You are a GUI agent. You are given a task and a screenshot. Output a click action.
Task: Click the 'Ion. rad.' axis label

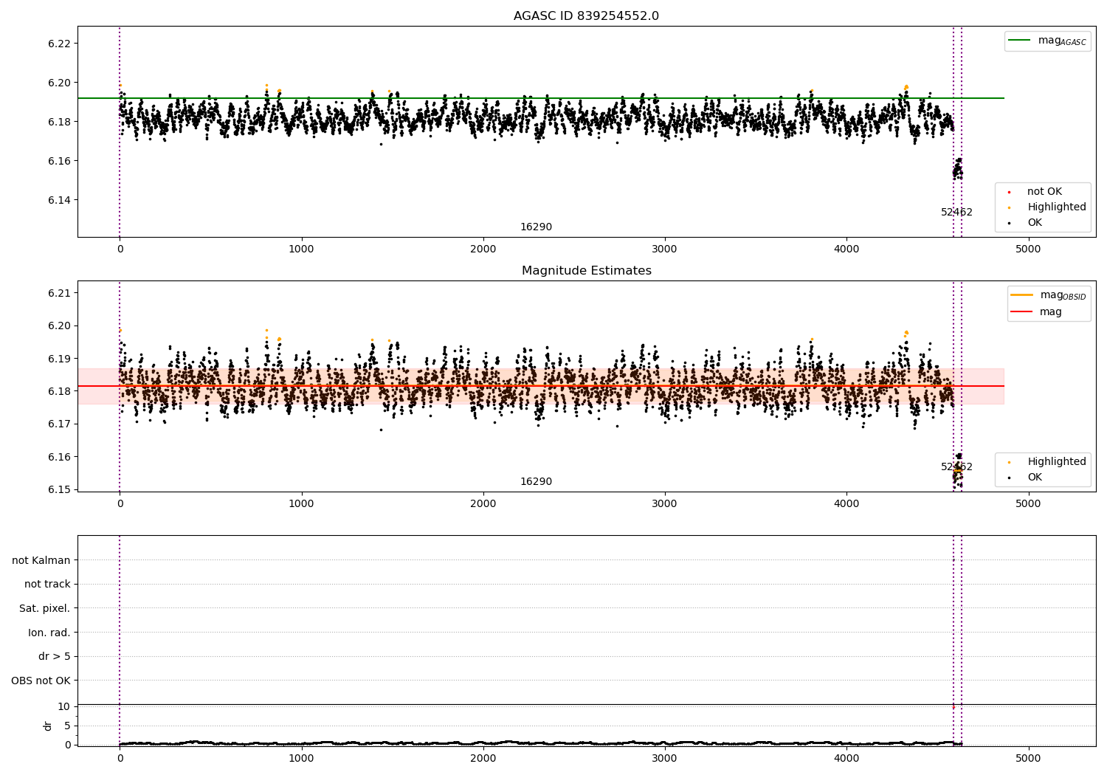click(x=49, y=633)
